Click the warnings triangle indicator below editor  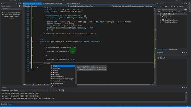(39, 84)
